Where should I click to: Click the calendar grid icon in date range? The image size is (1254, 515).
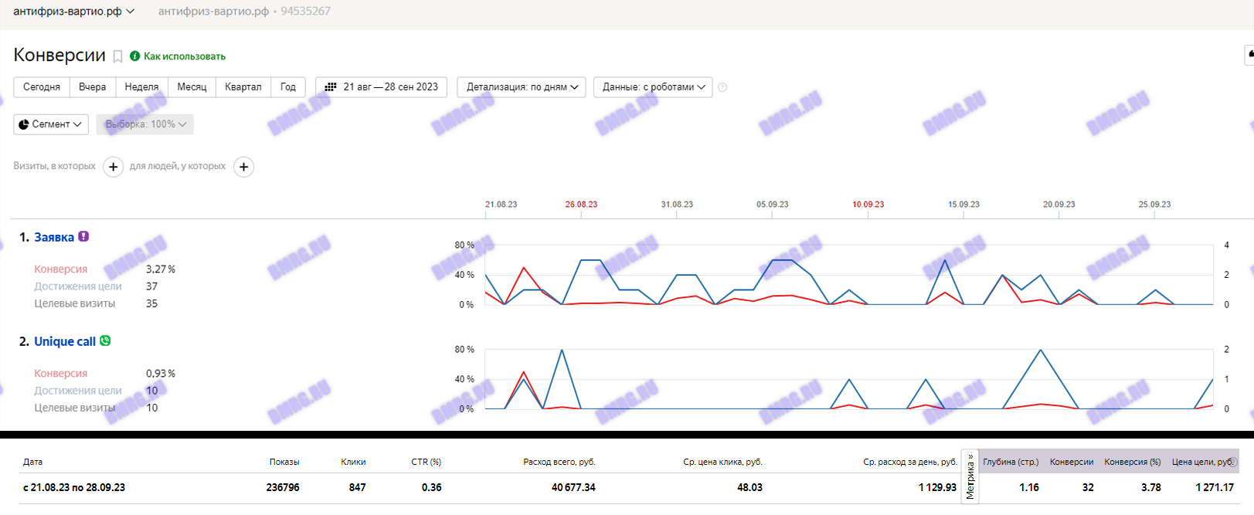pos(331,87)
